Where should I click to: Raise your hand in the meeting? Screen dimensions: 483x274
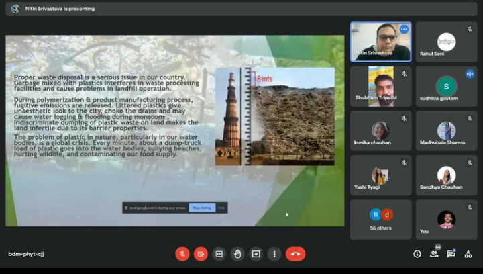click(237, 254)
